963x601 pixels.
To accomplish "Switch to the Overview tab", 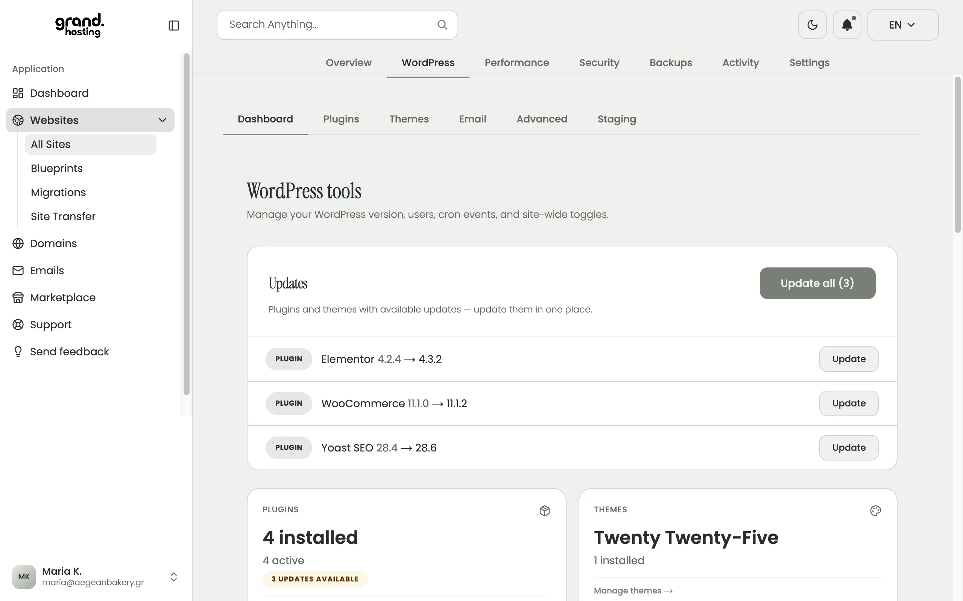I will click(x=348, y=63).
